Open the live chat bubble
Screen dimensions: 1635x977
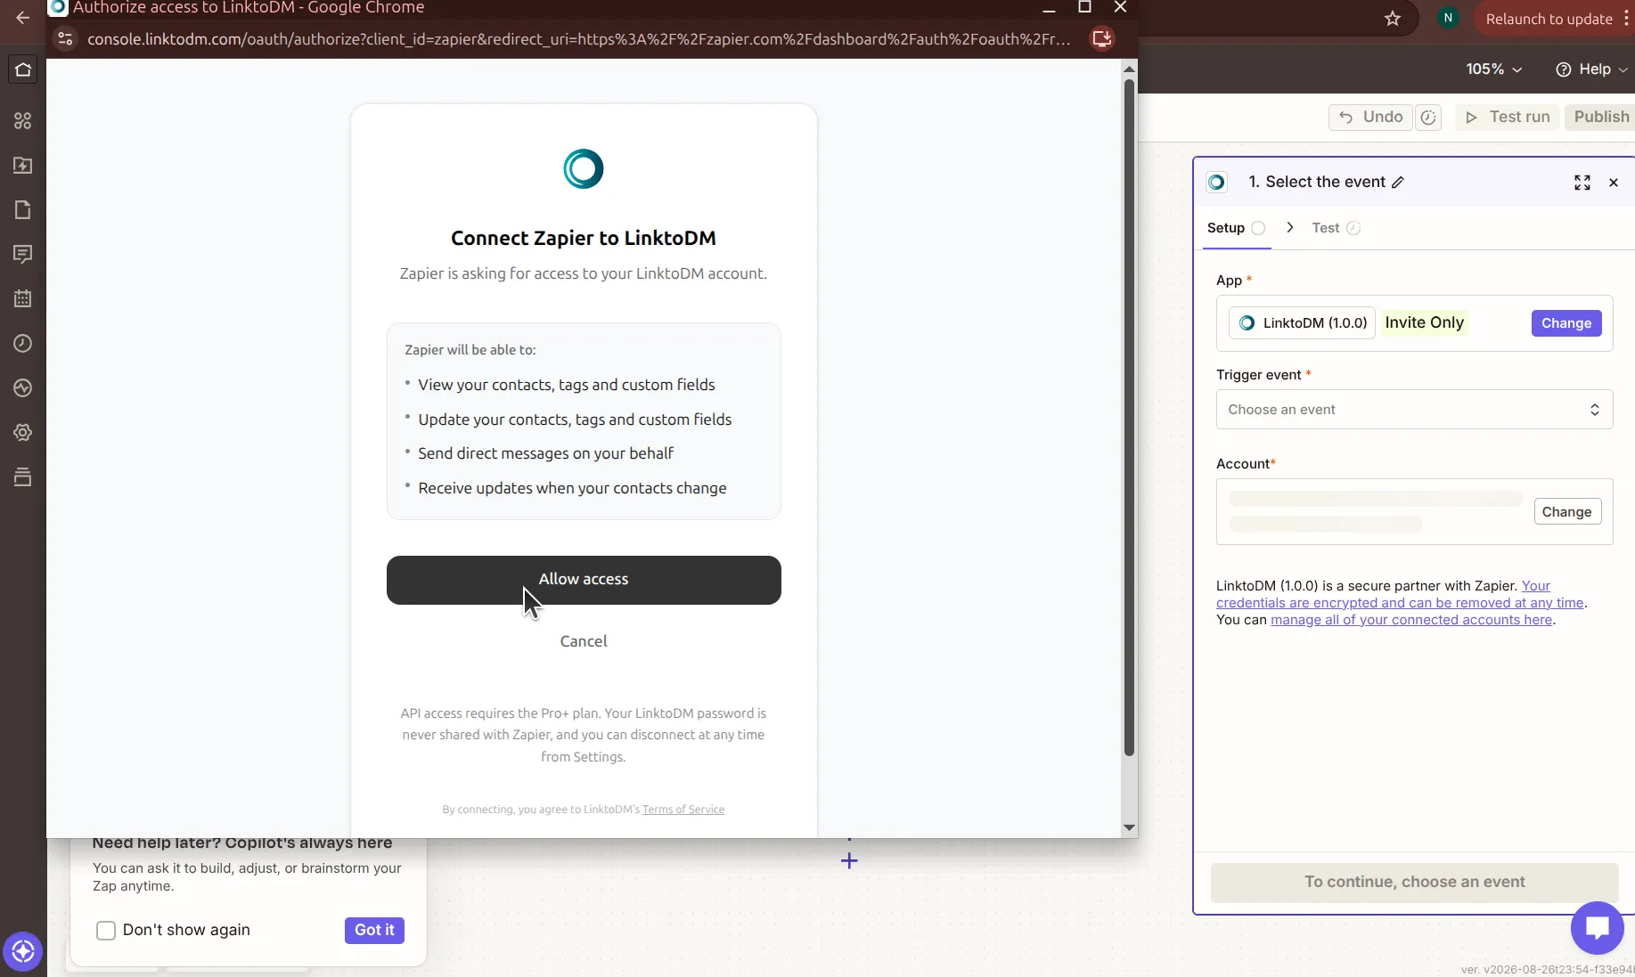pos(1597,928)
